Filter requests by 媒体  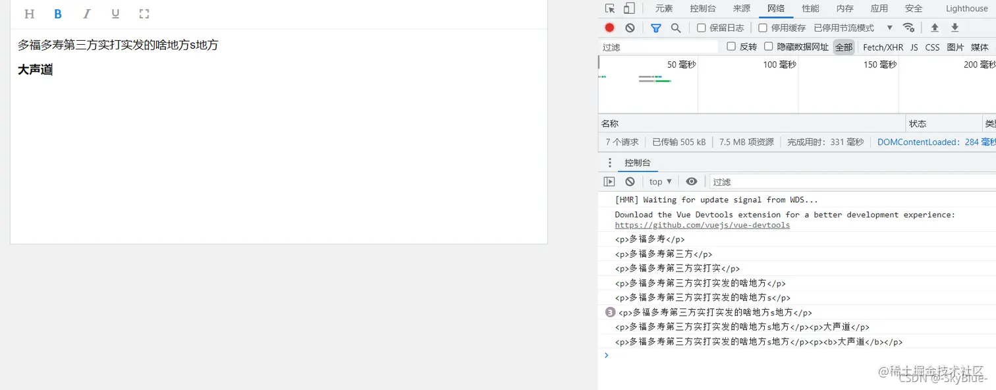coord(980,47)
